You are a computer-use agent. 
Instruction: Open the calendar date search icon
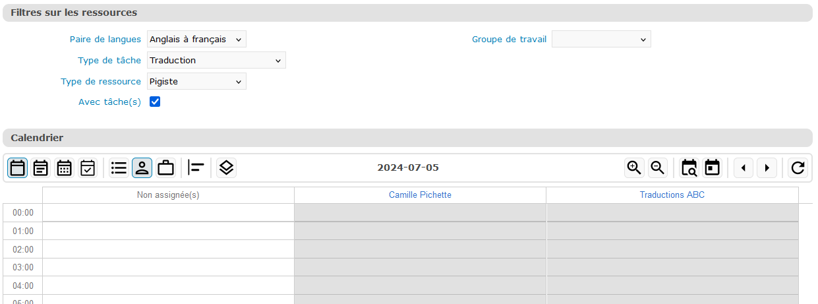click(689, 168)
